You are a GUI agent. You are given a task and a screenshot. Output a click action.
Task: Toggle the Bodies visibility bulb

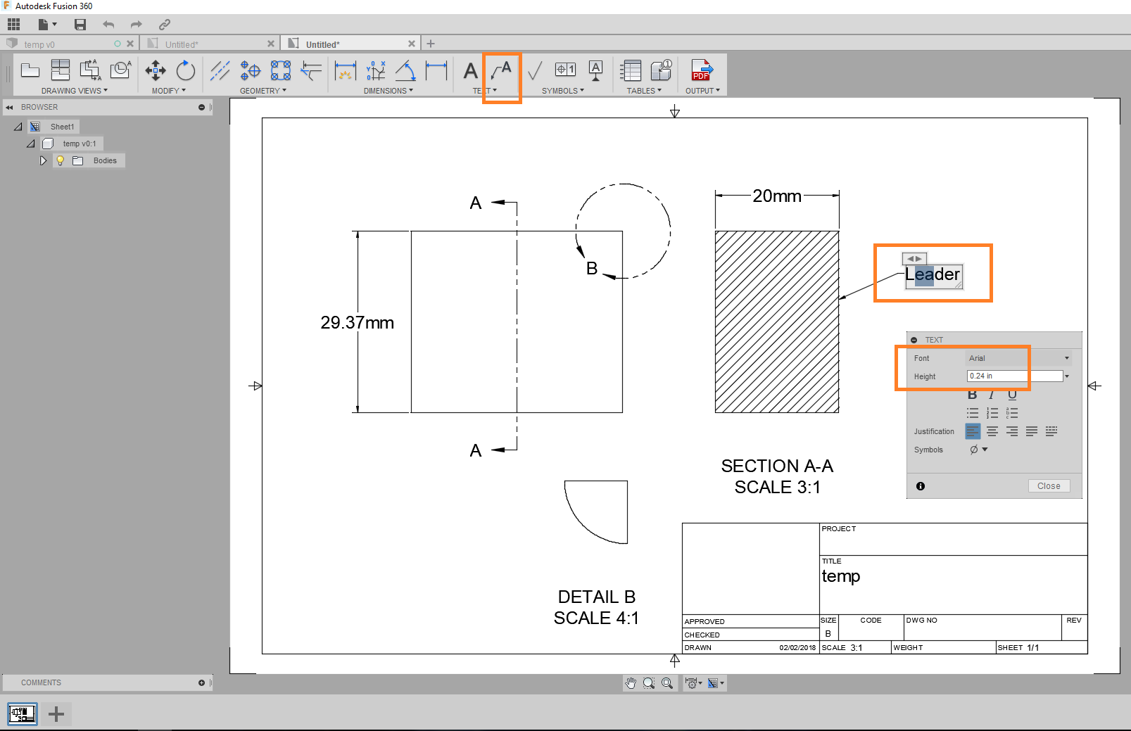coord(60,160)
